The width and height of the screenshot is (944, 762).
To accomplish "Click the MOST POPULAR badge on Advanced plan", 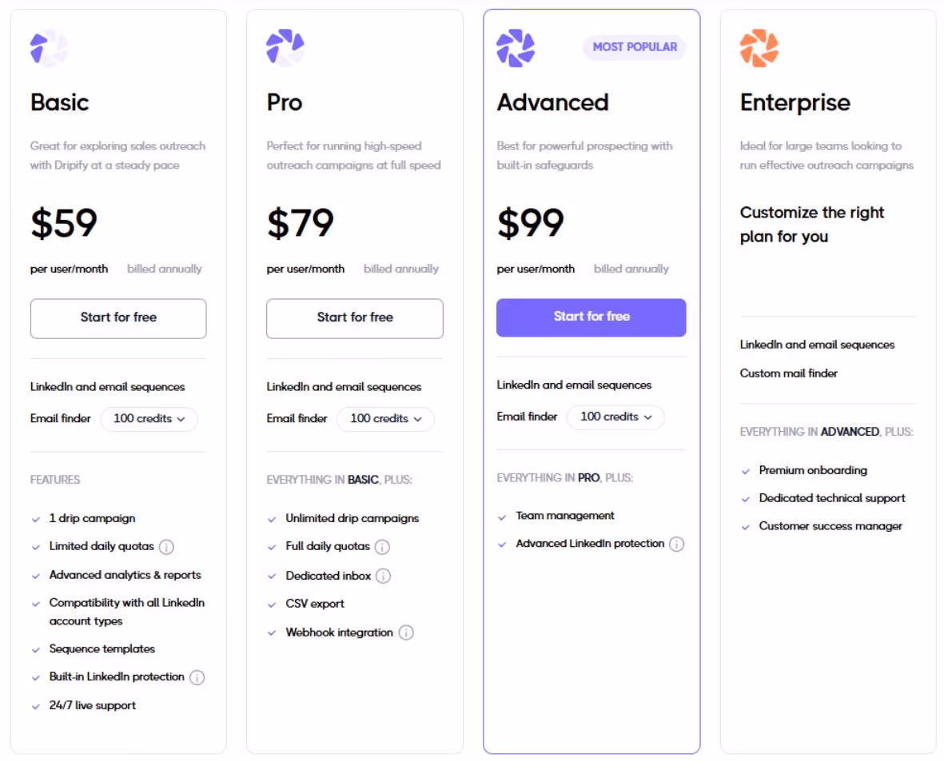I will (x=634, y=47).
